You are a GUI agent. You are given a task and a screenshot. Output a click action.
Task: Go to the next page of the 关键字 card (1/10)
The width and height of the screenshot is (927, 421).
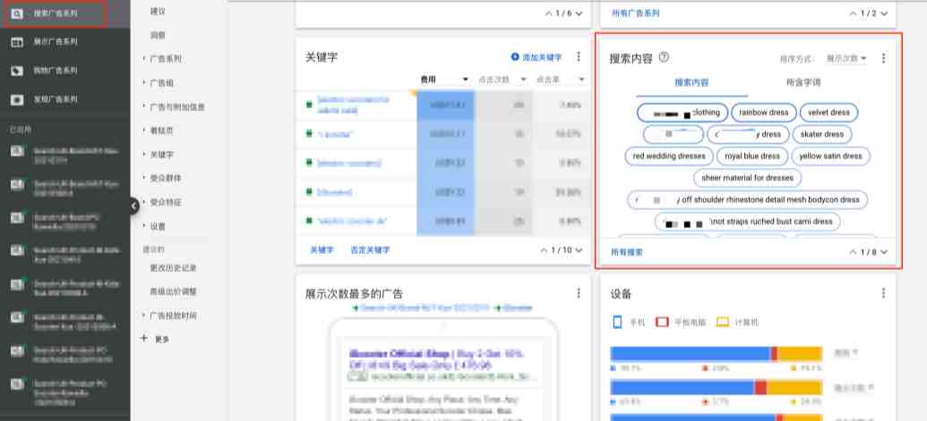[579, 250]
